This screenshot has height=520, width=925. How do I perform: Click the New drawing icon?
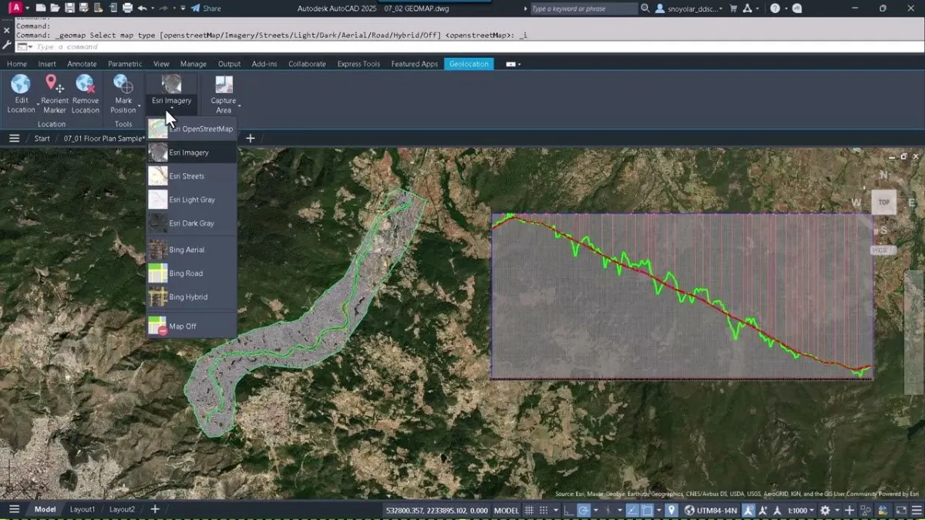coord(41,8)
